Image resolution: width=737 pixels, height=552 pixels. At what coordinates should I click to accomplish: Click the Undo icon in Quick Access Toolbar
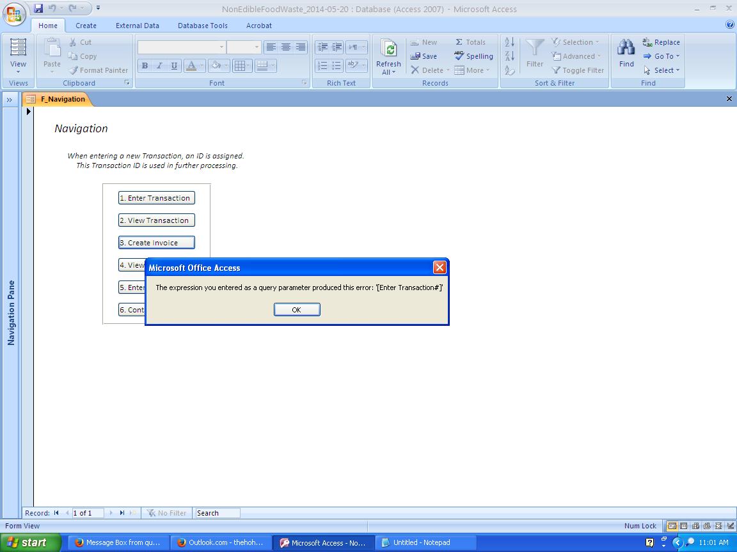pos(52,8)
